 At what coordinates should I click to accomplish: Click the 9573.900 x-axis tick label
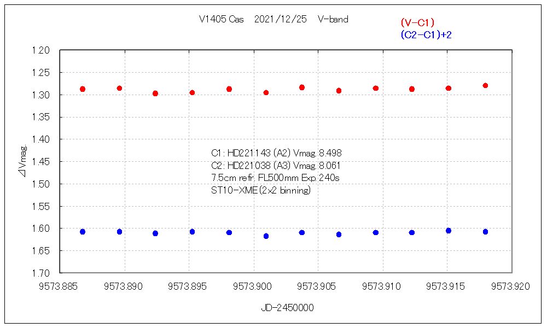click(x=253, y=285)
